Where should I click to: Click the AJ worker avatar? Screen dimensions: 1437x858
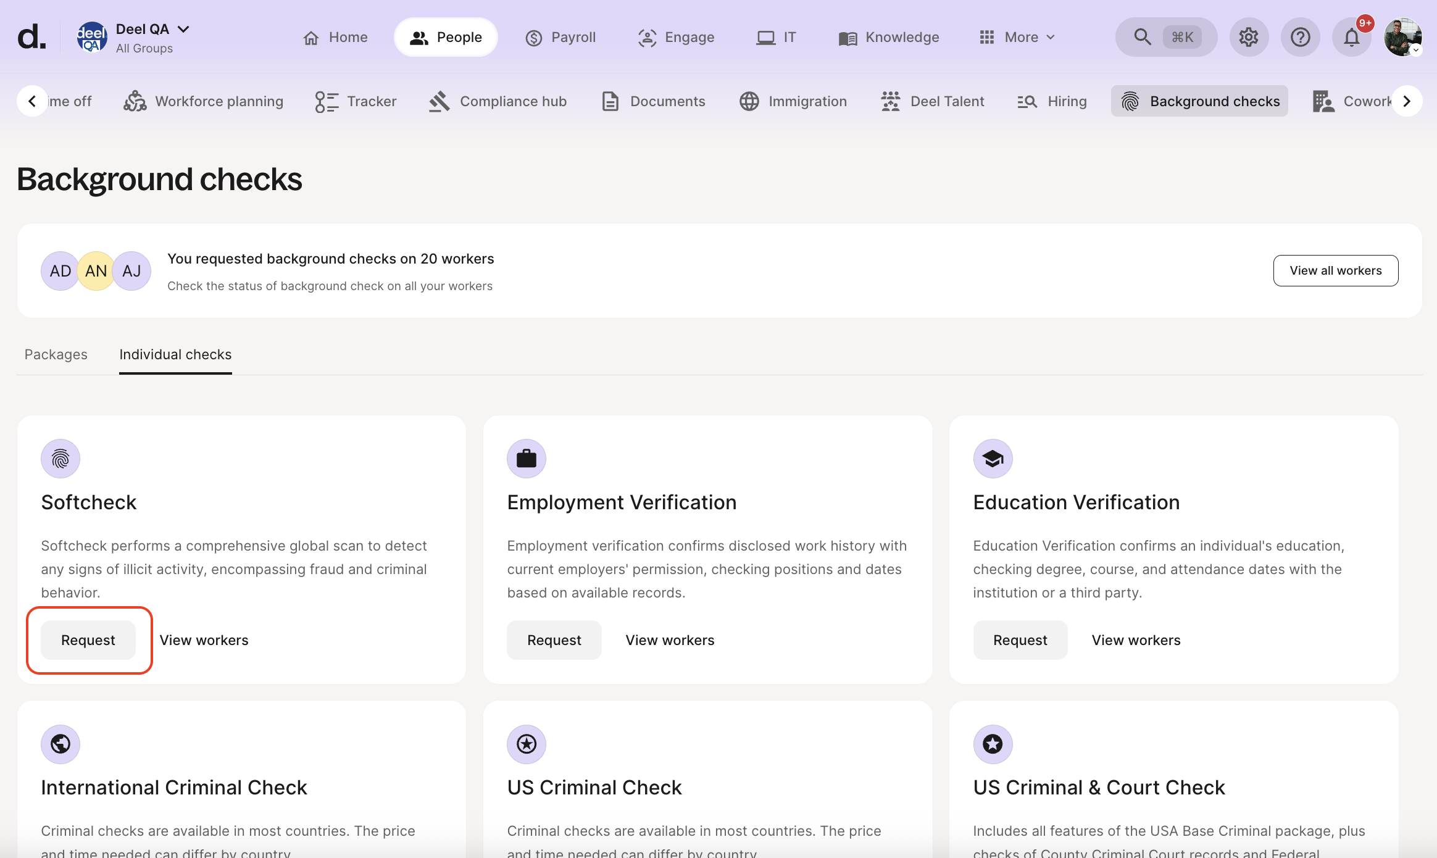pyautogui.click(x=131, y=271)
